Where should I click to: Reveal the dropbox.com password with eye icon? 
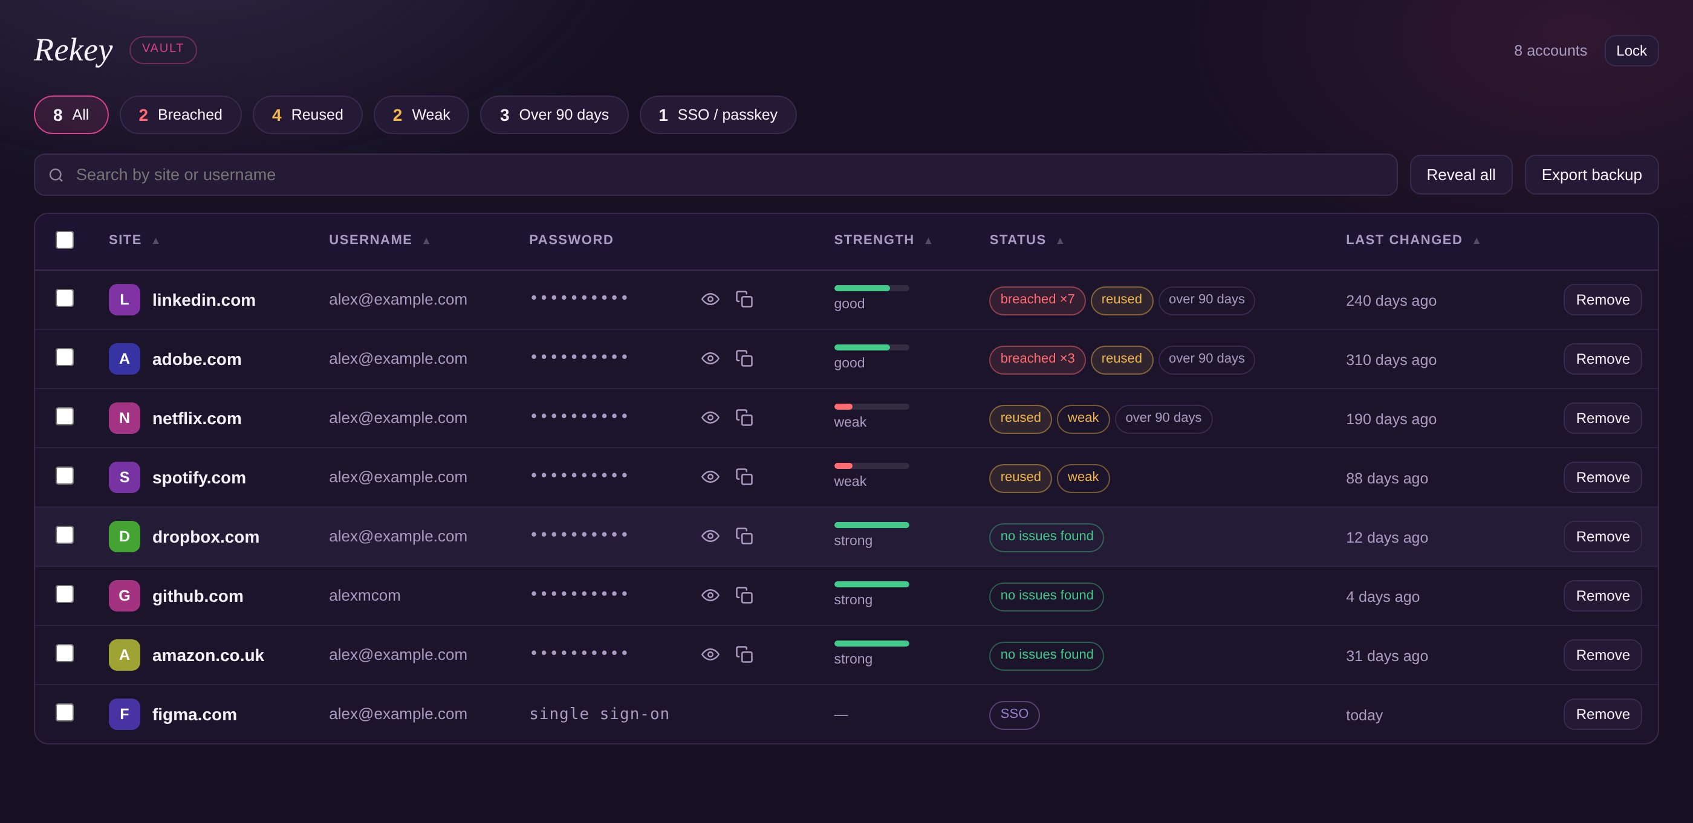pyautogui.click(x=710, y=536)
